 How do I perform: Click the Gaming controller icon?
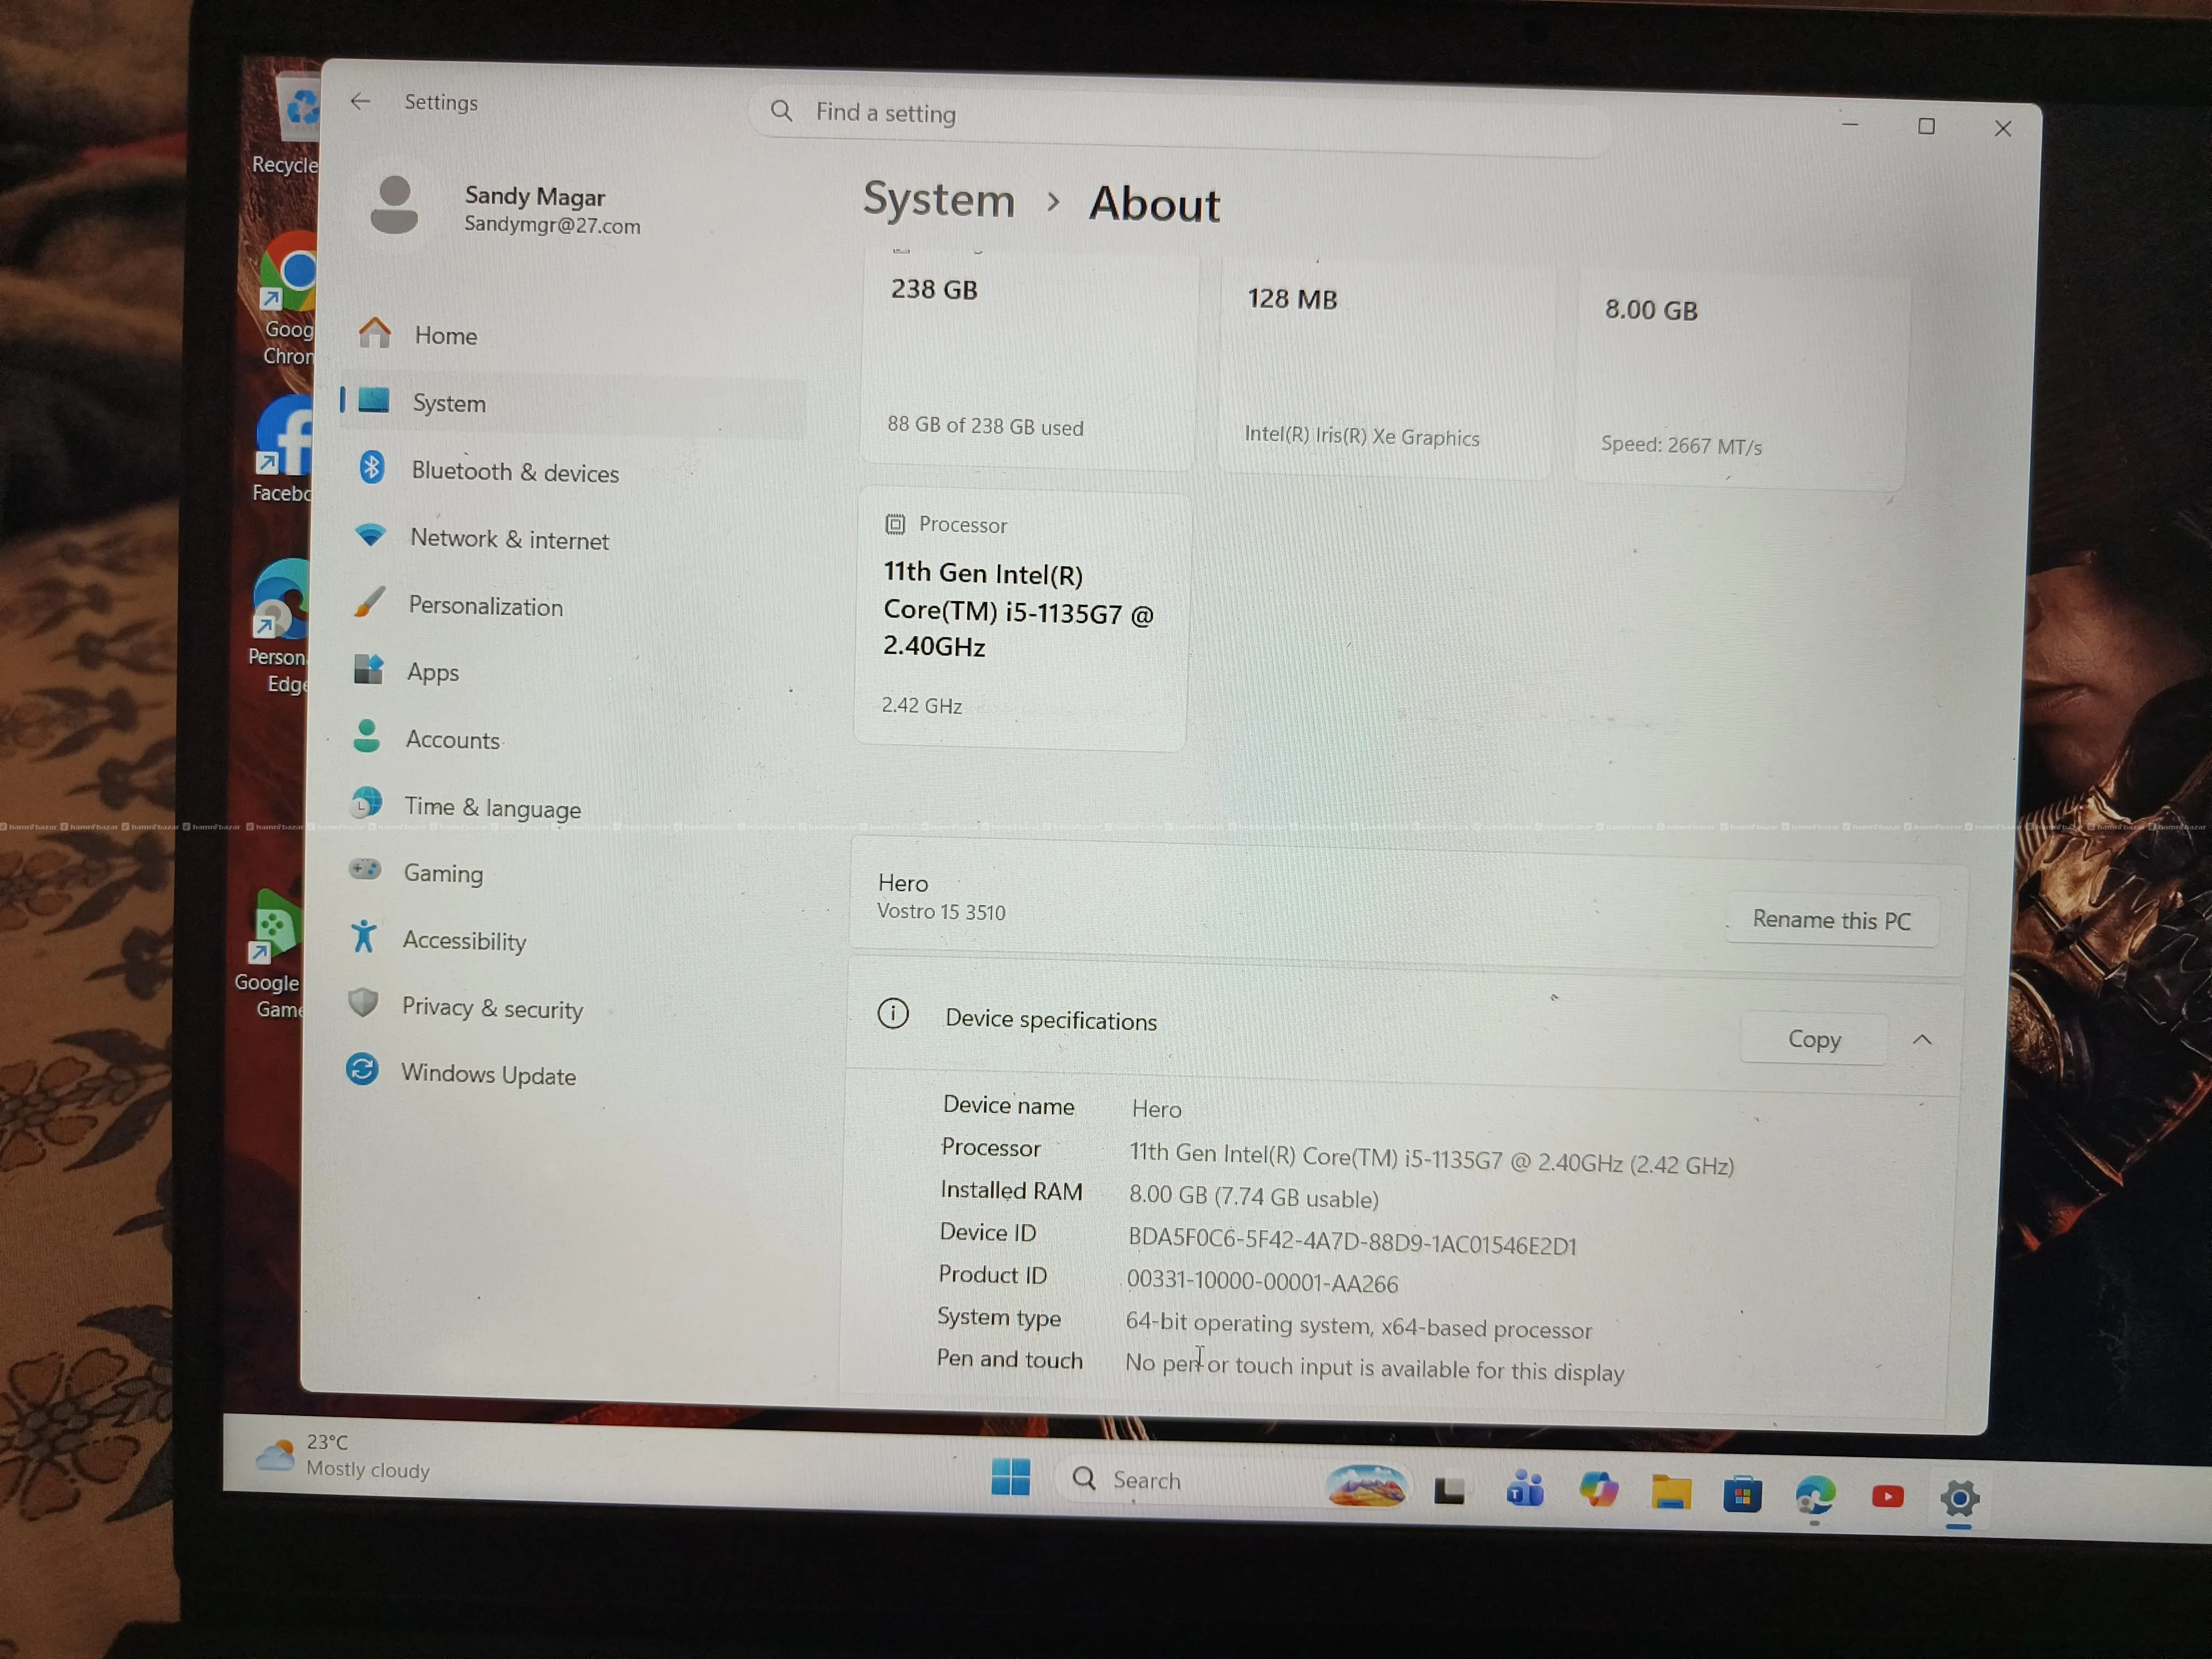(365, 868)
